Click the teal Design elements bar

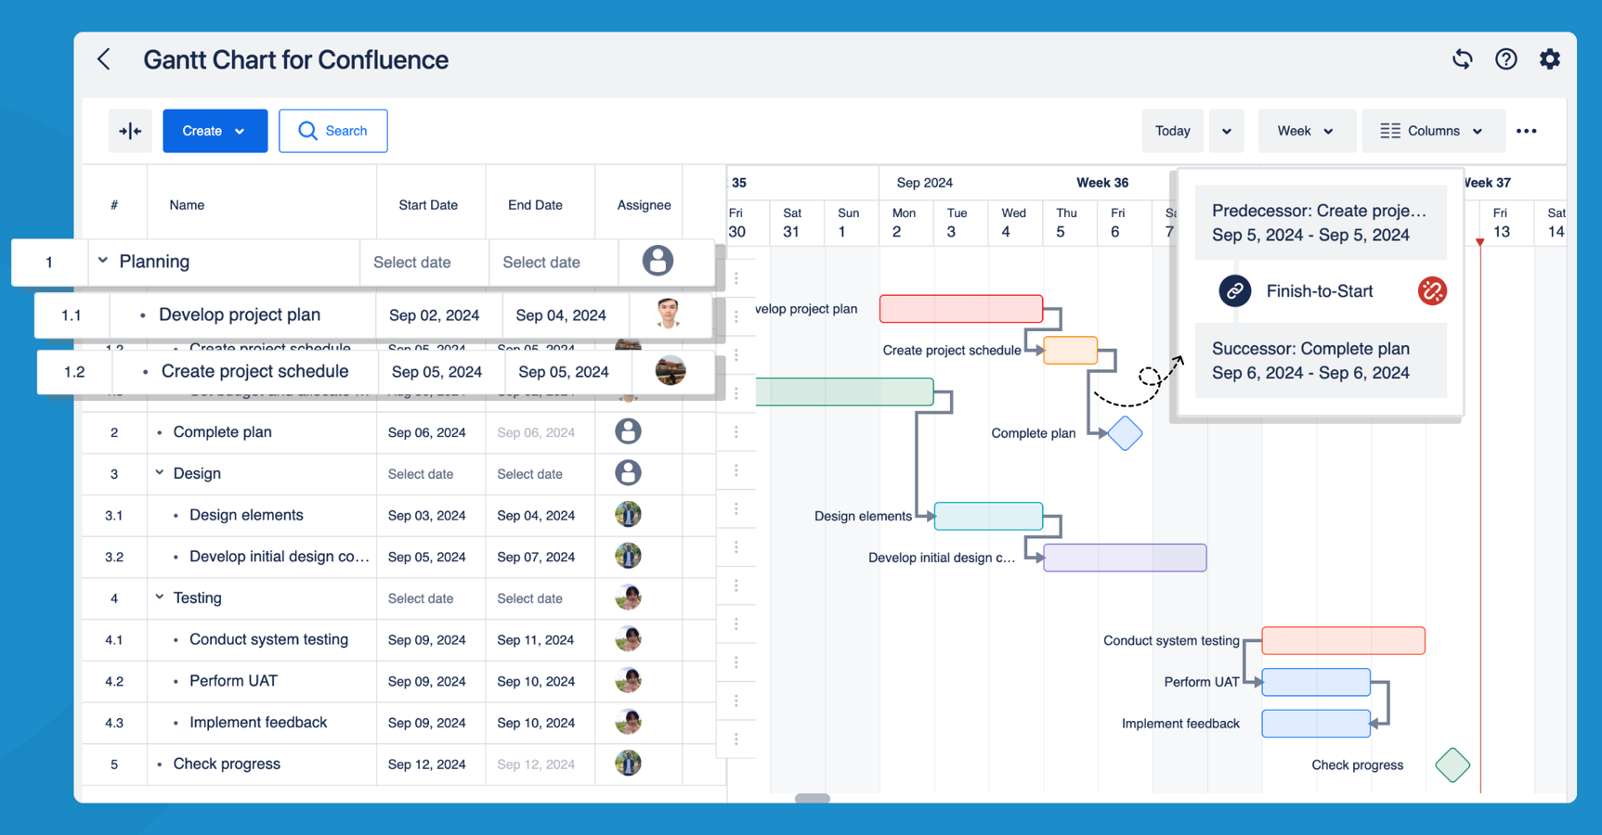(x=988, y=516)
